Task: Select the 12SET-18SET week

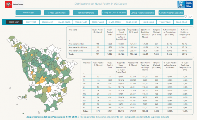Action: tap(14, 22)
